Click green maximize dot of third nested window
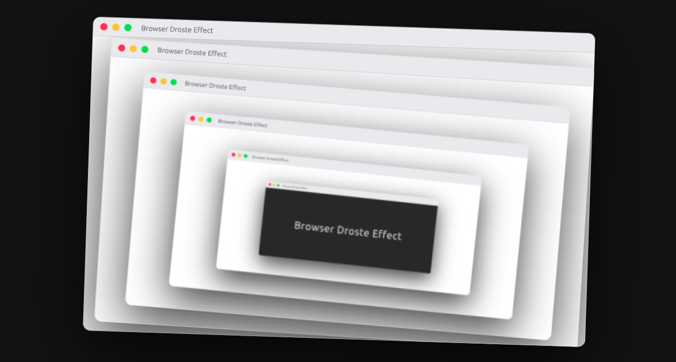Screen dimensions: 676x362 (x=174, y=82)
